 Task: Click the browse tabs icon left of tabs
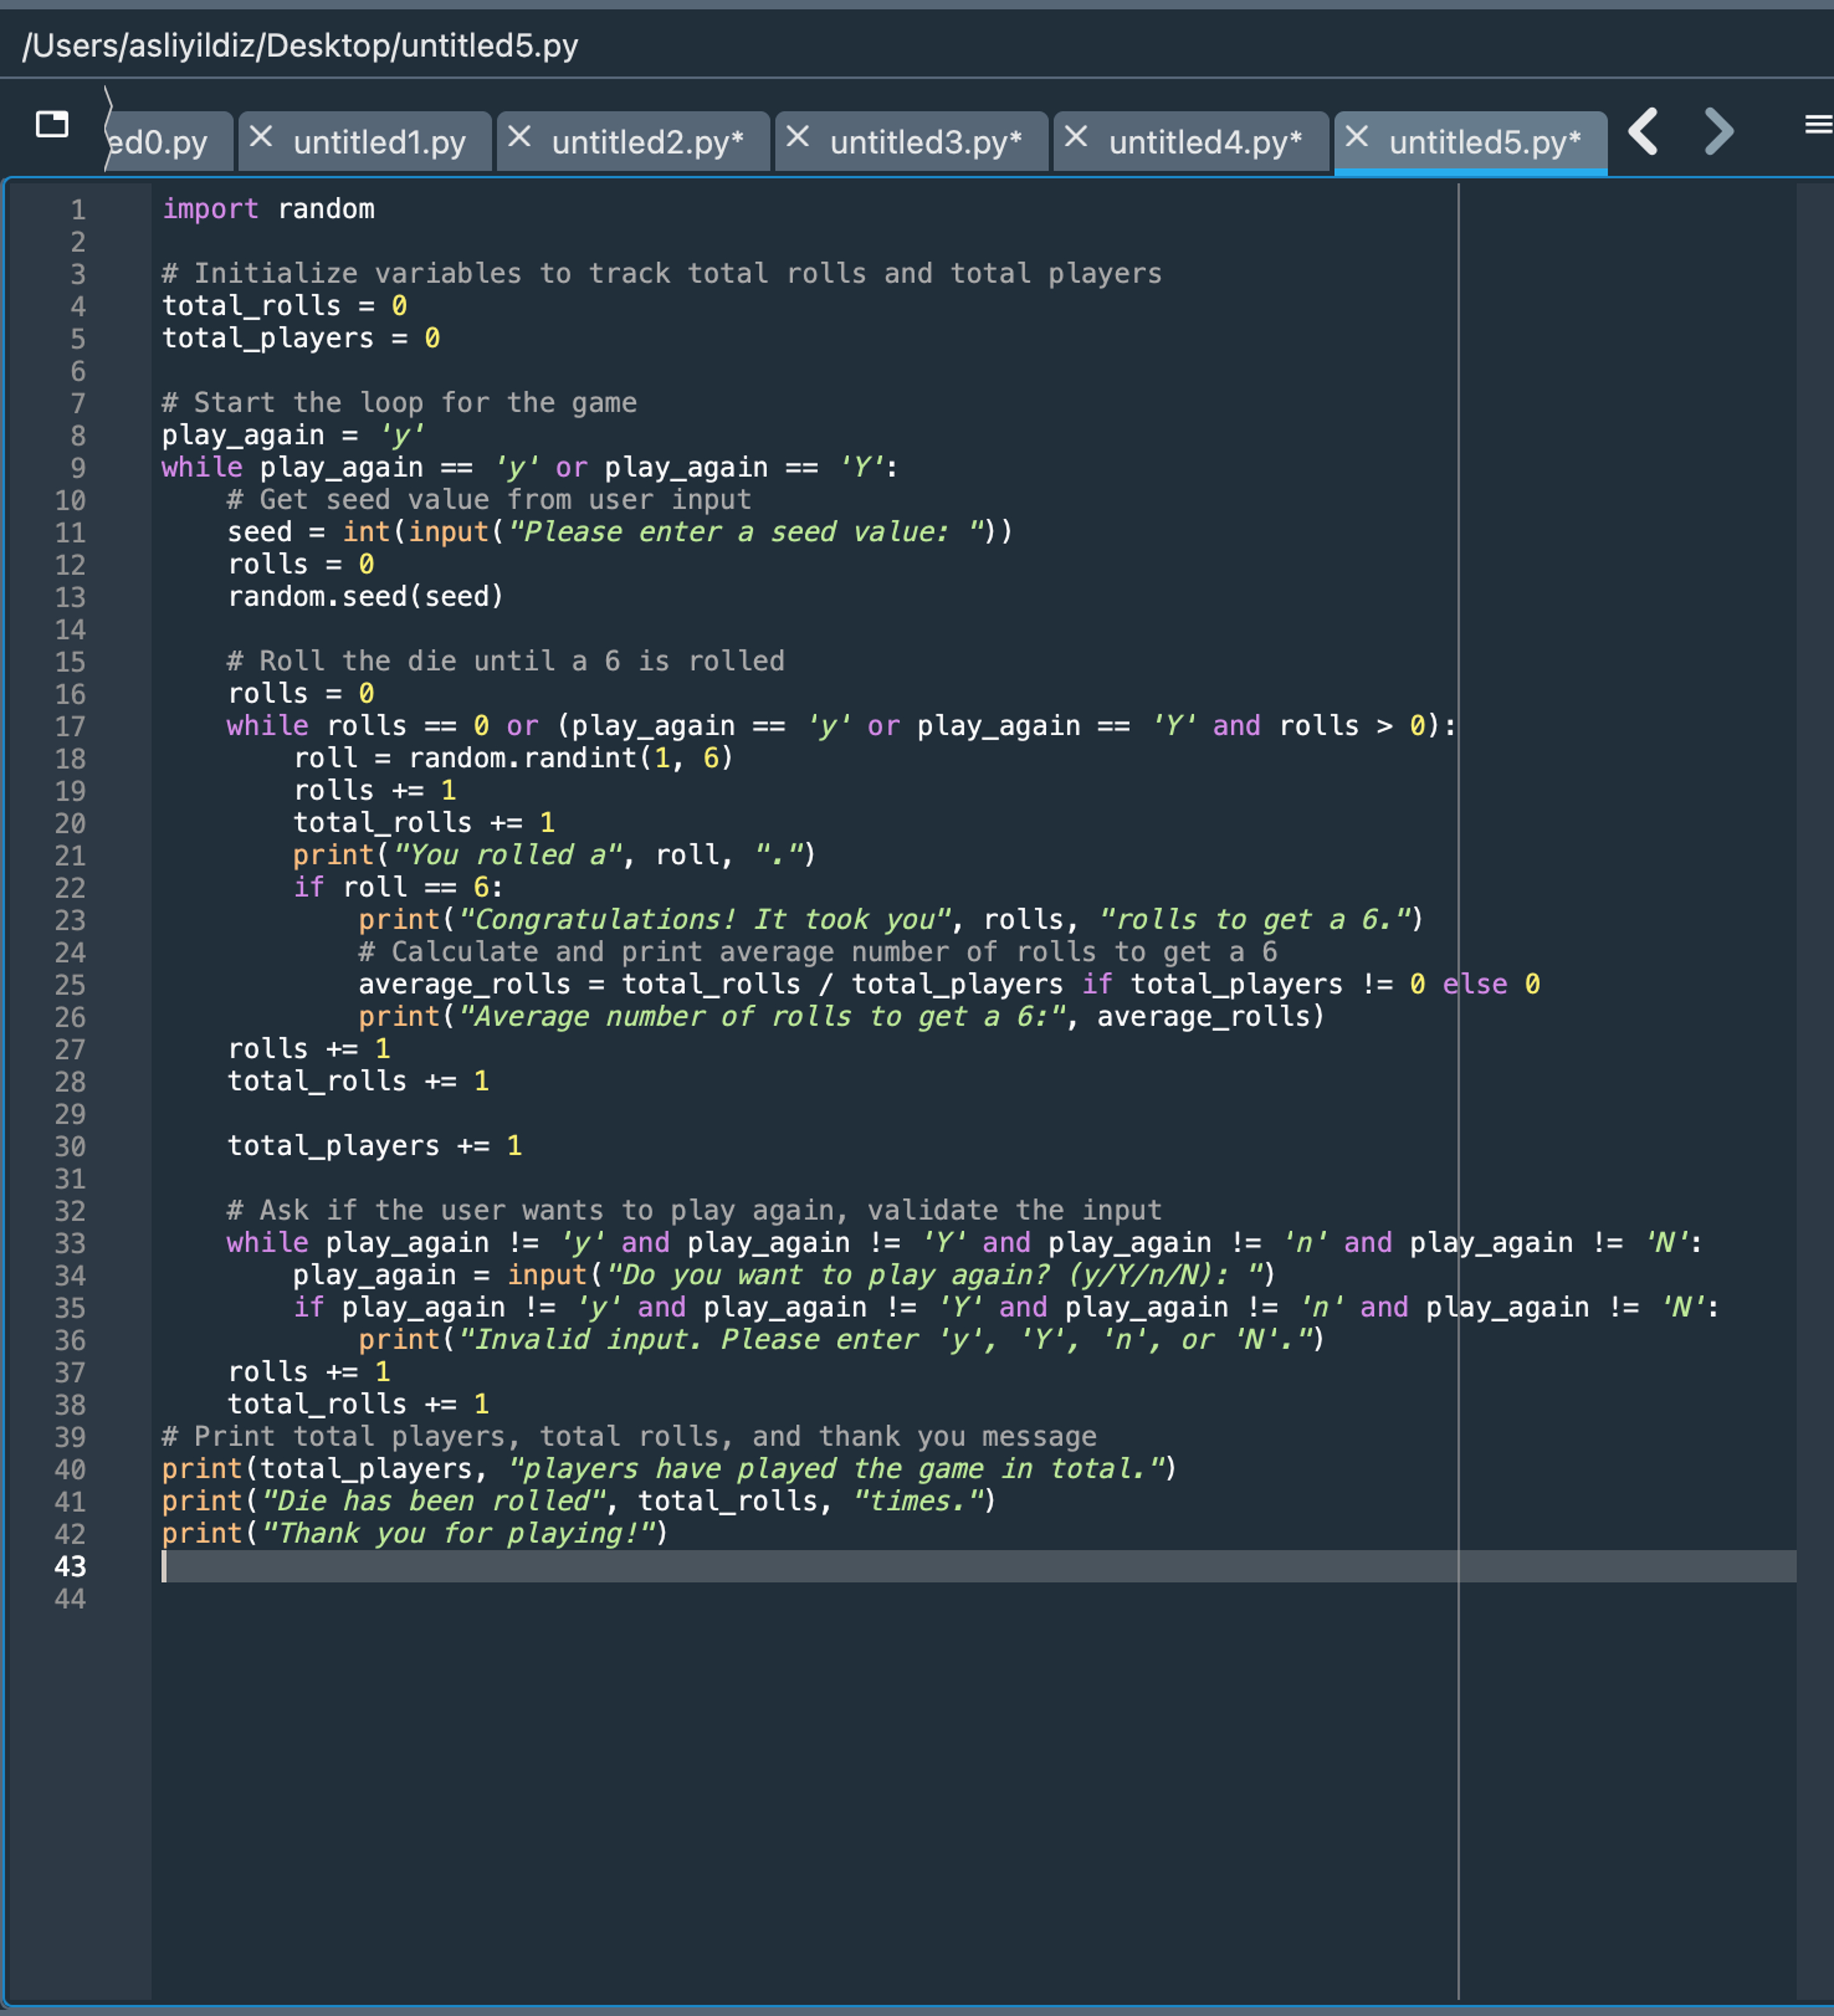point(52,124)
